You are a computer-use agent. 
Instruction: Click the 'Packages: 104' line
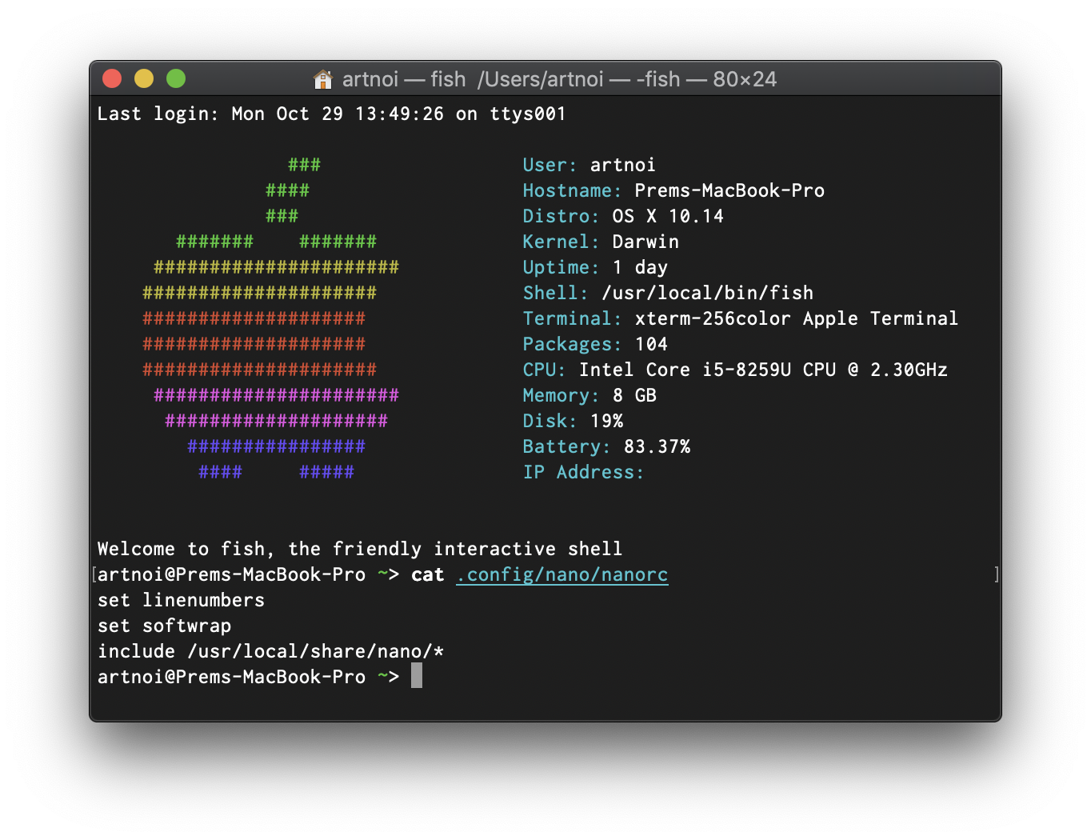(595, 344)
